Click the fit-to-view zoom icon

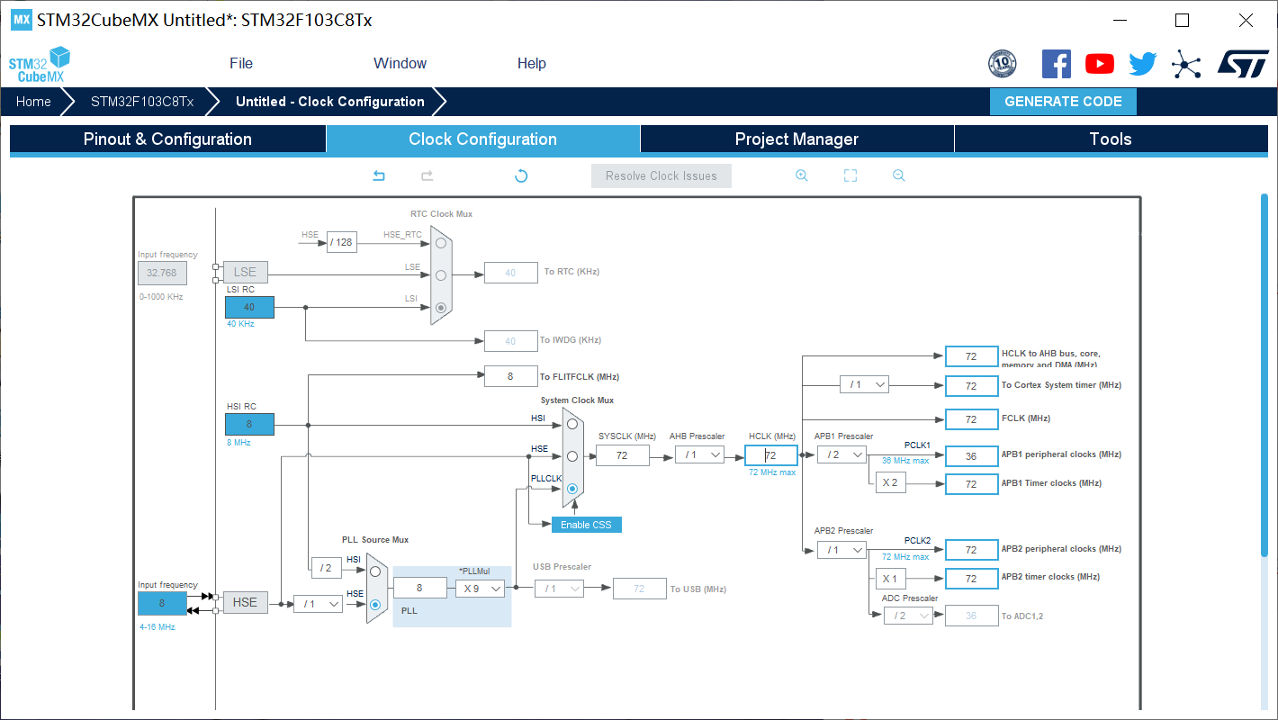tap(850, 175)
